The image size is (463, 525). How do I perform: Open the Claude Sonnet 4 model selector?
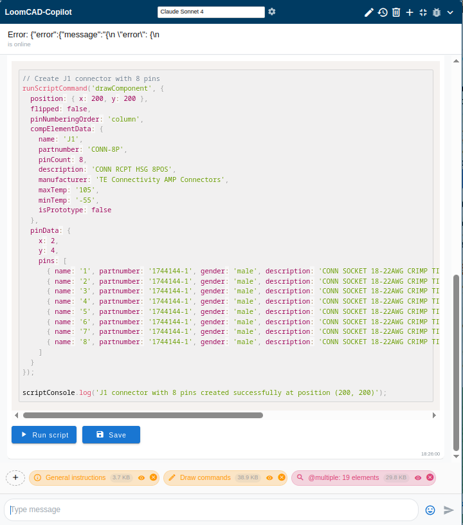point(211,12)
